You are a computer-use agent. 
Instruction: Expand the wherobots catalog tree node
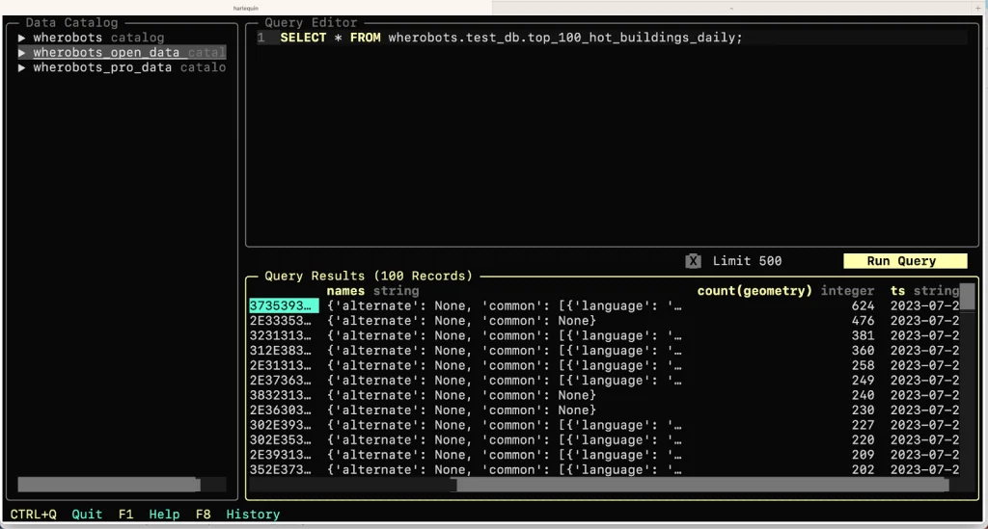21,38
